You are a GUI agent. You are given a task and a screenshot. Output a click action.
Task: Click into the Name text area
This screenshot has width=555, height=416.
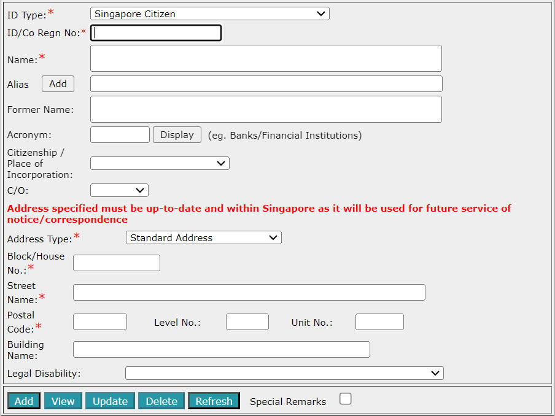tap(266, 58)
